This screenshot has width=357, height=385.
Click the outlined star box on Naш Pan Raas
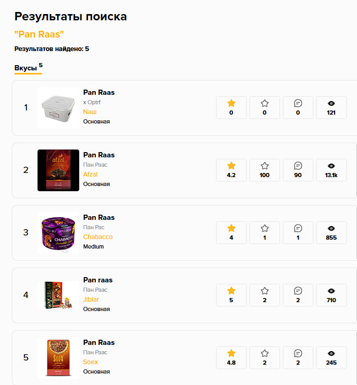pos(265,107)
